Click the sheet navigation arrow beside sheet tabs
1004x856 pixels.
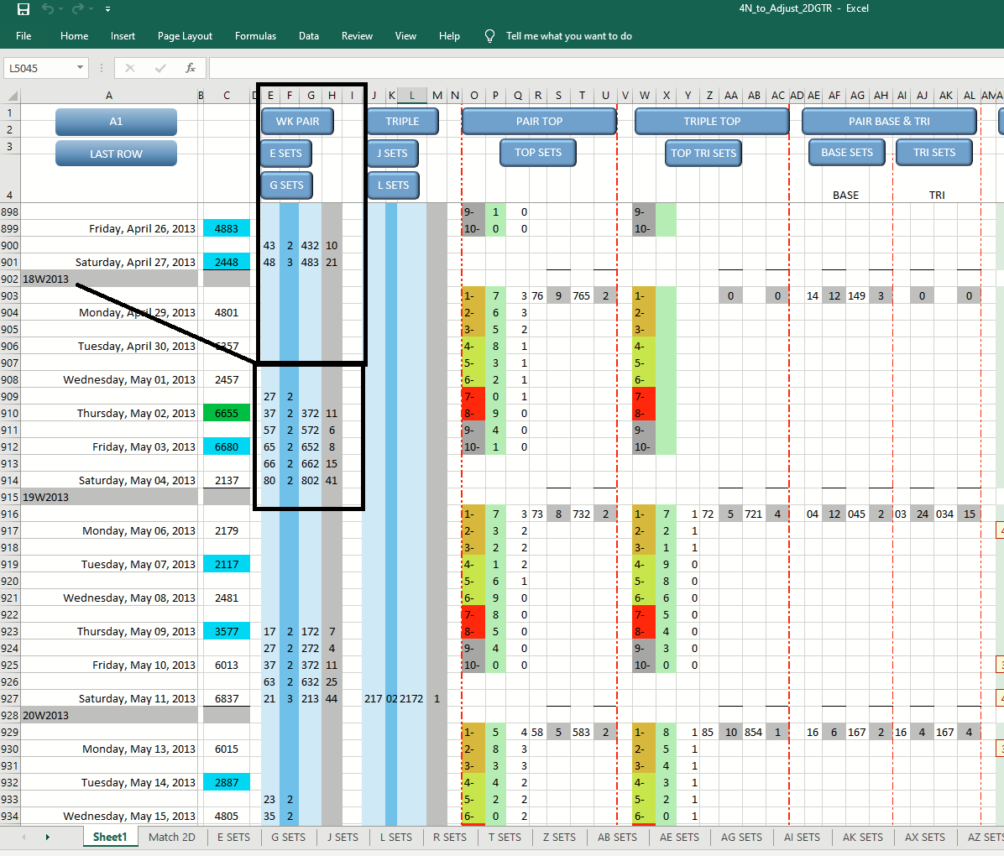coord(48,837)
